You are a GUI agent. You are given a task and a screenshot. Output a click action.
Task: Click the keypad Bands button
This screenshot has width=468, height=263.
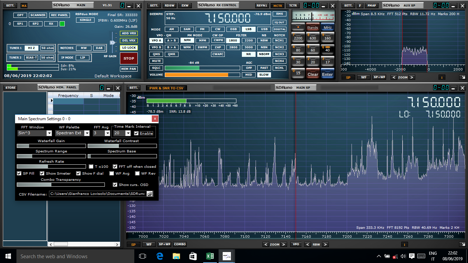[312, 27]
